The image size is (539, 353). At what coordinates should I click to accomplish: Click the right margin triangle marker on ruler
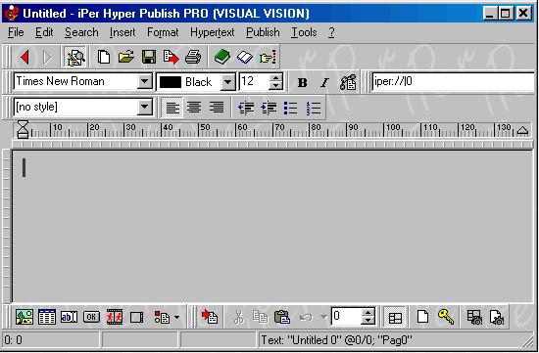[523, 131]
